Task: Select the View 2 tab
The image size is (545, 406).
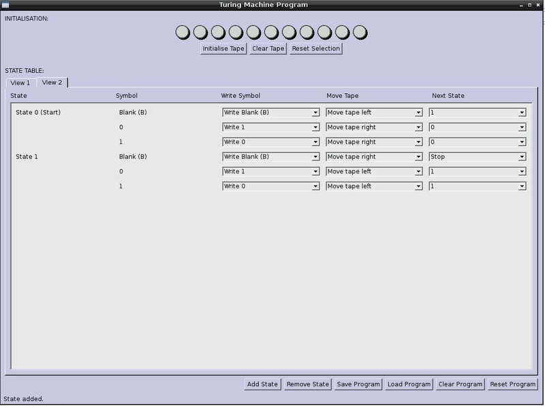Action: (52, 82)
